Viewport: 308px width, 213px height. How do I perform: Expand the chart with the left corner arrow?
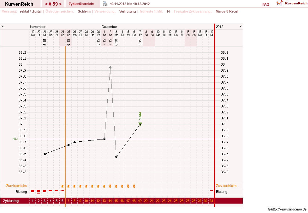pos(3,26)
